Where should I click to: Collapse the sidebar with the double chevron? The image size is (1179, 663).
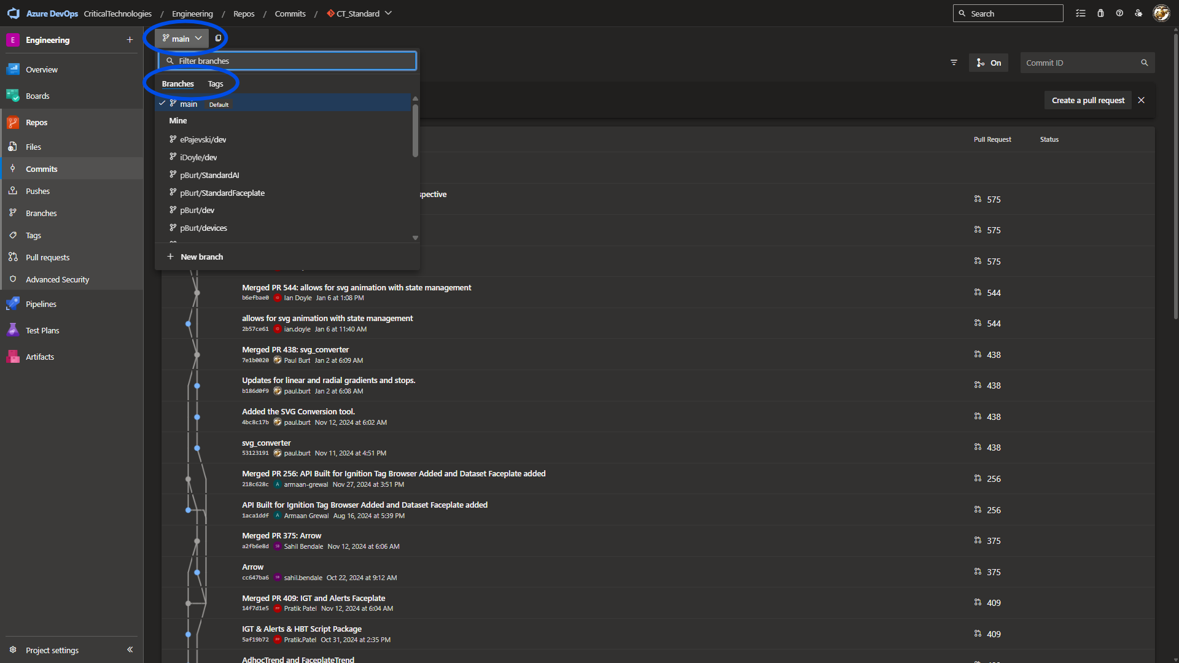(x=130, y=649)
